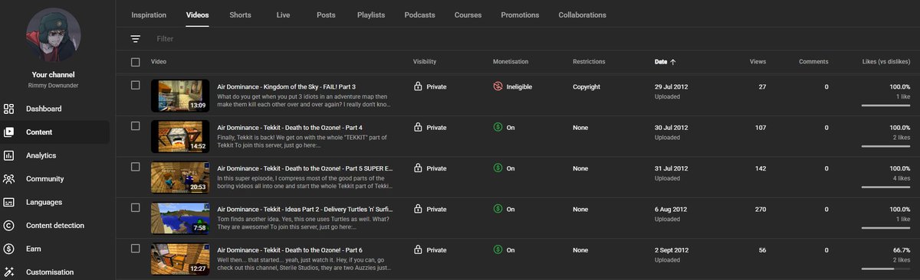
Task: Switch to the Podcasts tab
Action: click(419, 15)
